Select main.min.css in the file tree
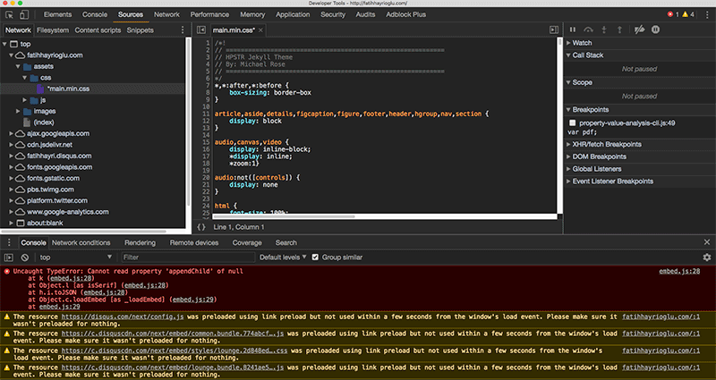Screen dimensions: 716x380 [x=68, y=89]
